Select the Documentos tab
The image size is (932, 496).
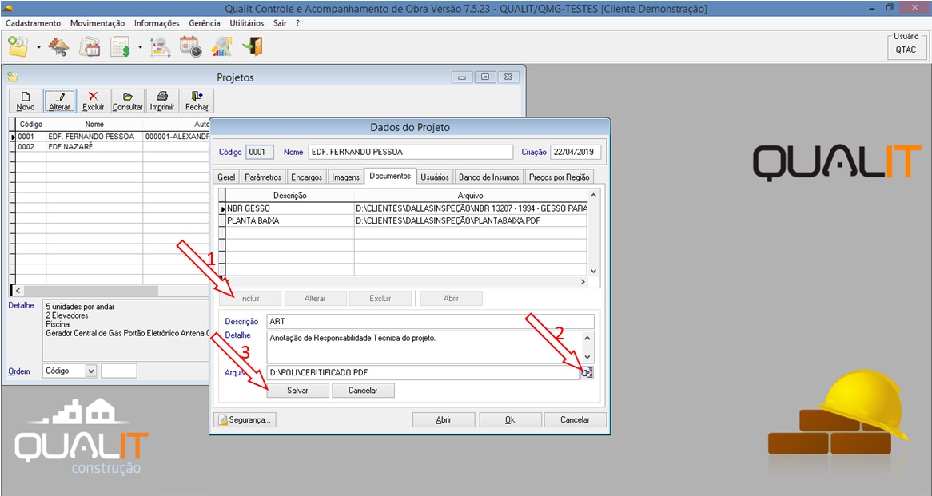pyautogui.click(x=390, y=176)
